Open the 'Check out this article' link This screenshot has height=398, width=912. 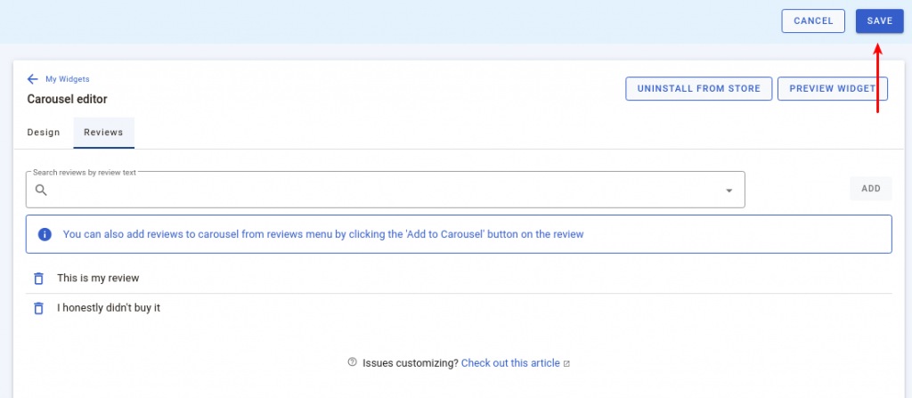510,363
